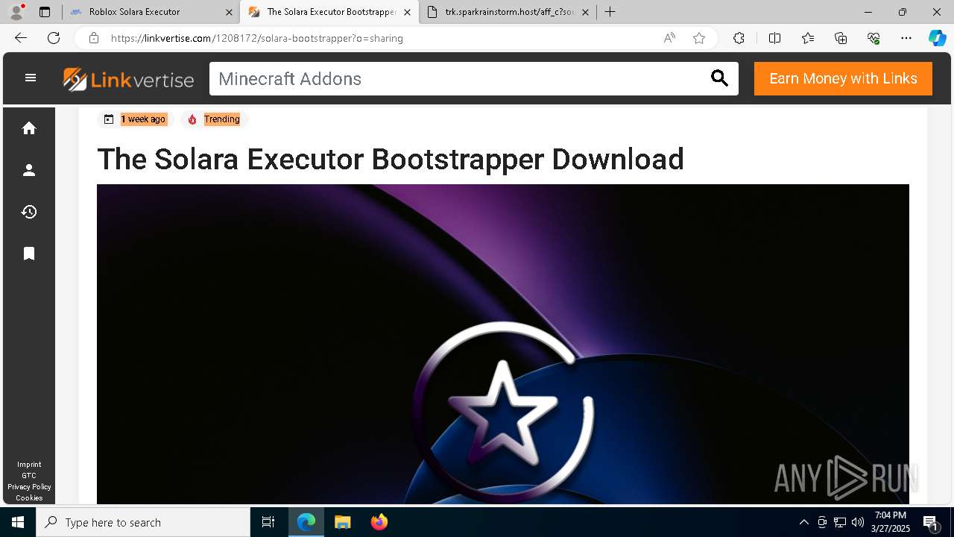Image resolution: width=954 pixels, height=537 pixels.
Task: Open the history icon in sidebar
Action: point(29,212)
